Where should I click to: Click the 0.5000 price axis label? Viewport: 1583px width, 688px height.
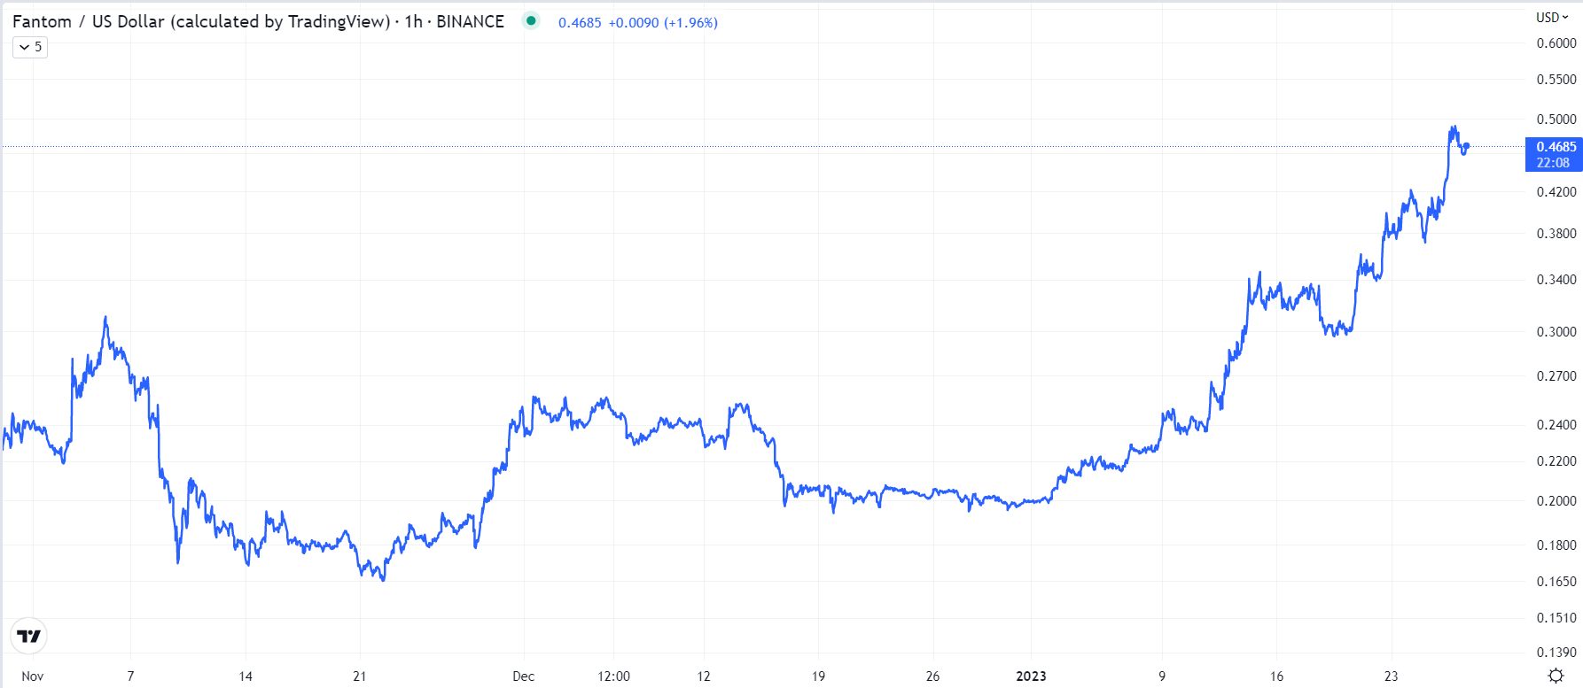click(1556, 120)
